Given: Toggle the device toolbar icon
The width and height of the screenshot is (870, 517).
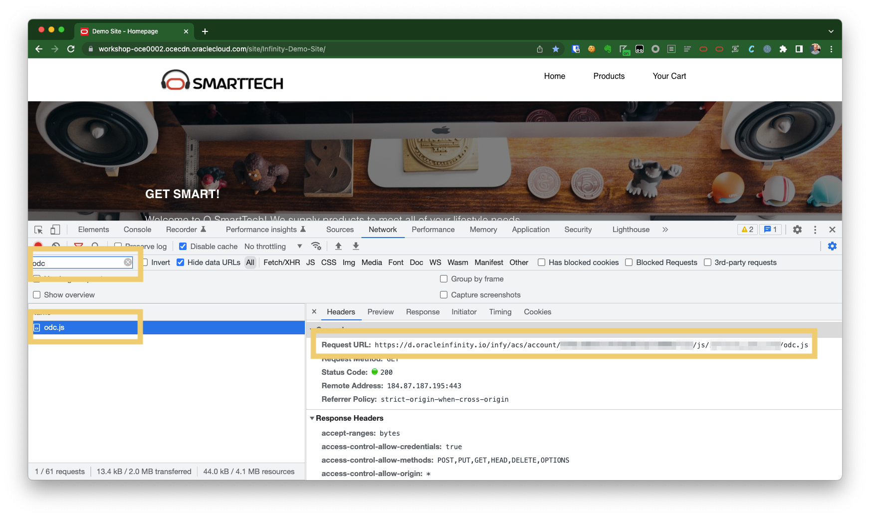Looking at the screenshot, I should point(55,230).
